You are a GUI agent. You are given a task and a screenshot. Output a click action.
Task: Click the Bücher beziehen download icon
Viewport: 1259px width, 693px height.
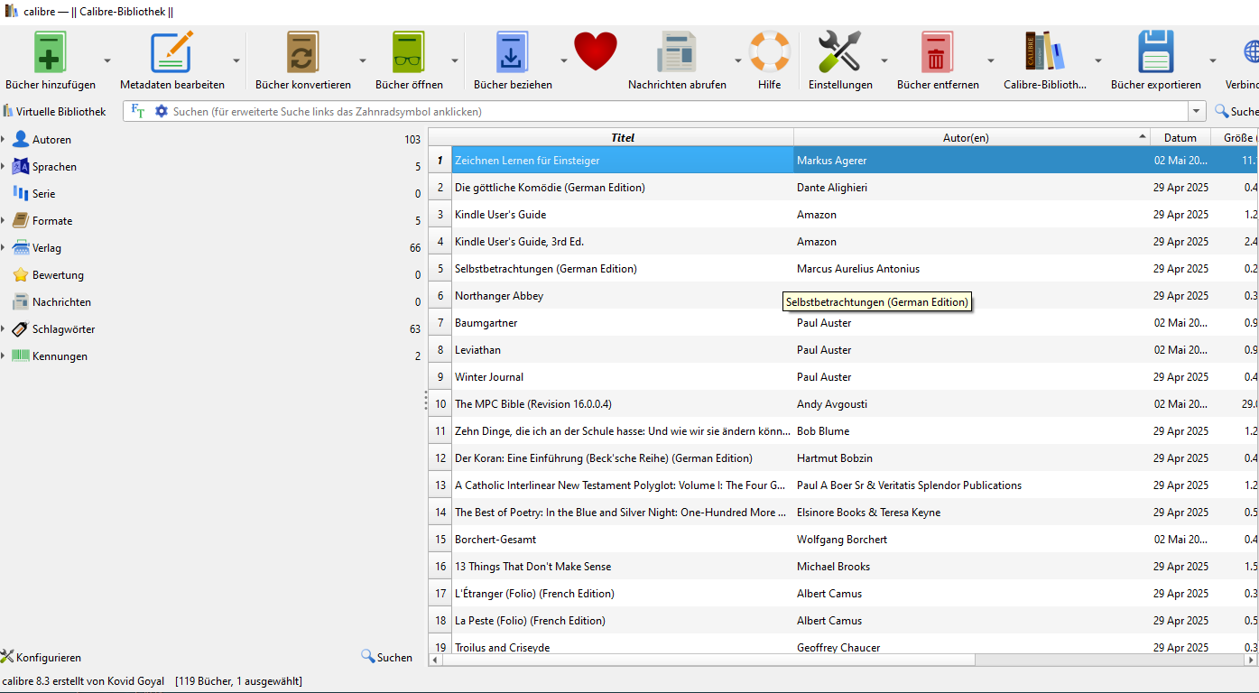[513, 51]
